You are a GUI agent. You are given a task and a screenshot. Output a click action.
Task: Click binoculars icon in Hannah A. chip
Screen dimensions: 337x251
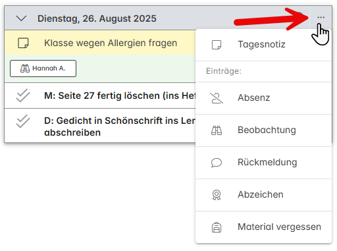coord(25,69)
